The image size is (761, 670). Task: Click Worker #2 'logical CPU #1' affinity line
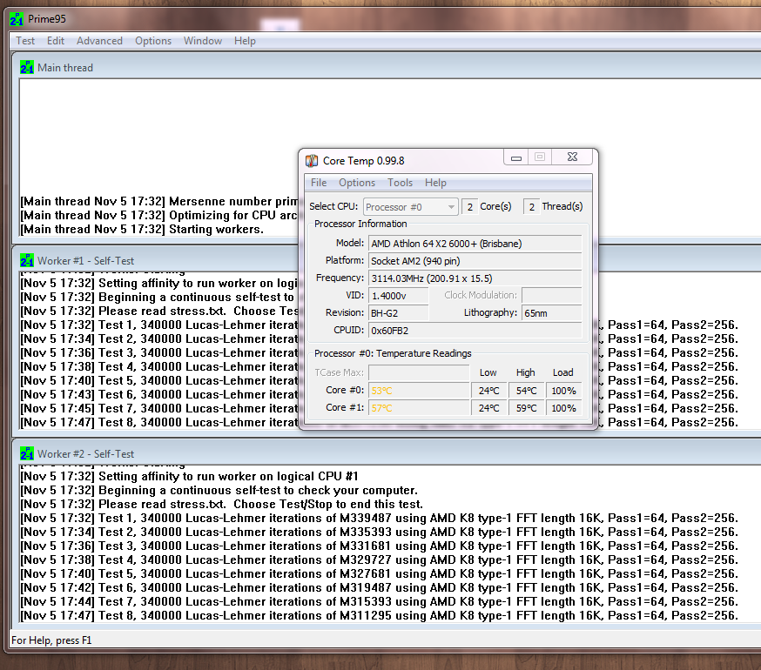click(x=189, y=477)
